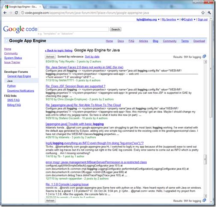This screenshot has width=216, height=207.
Task: Open General App Engine forum
Action: pos(19,76)
